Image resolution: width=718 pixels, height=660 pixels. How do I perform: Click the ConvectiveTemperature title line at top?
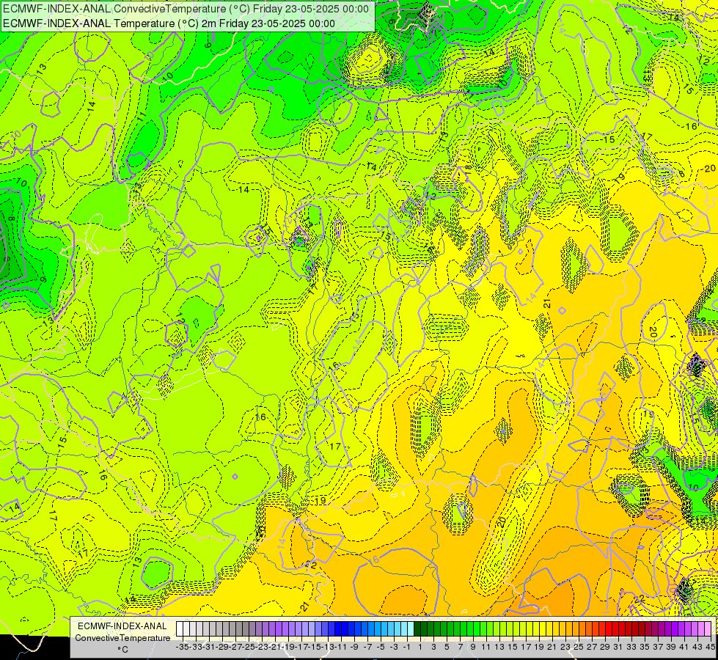(186, 9)
